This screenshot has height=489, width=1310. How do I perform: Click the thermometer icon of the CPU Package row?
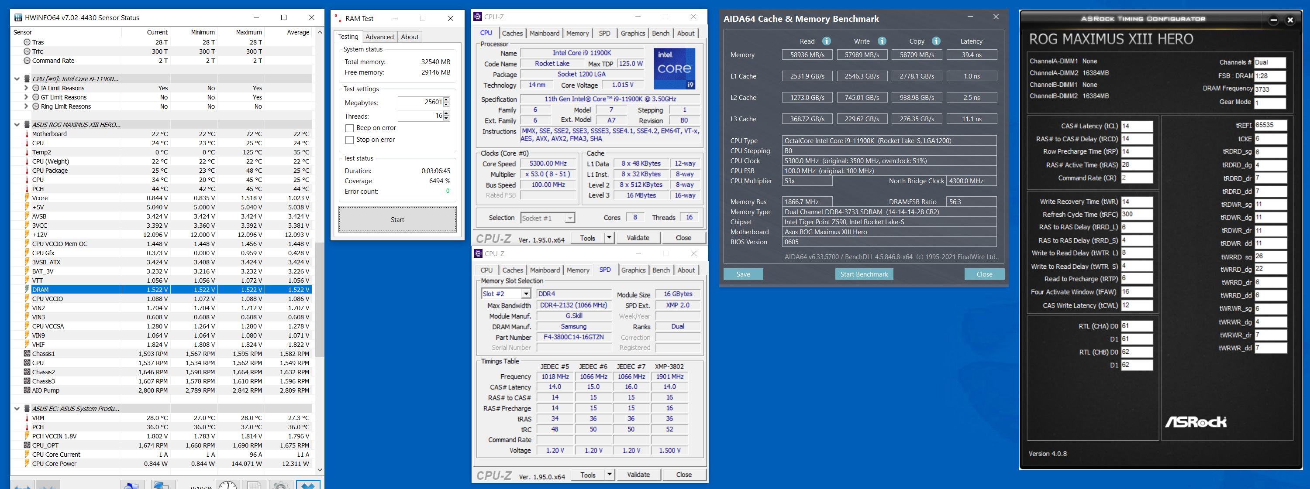coord(27,171)
